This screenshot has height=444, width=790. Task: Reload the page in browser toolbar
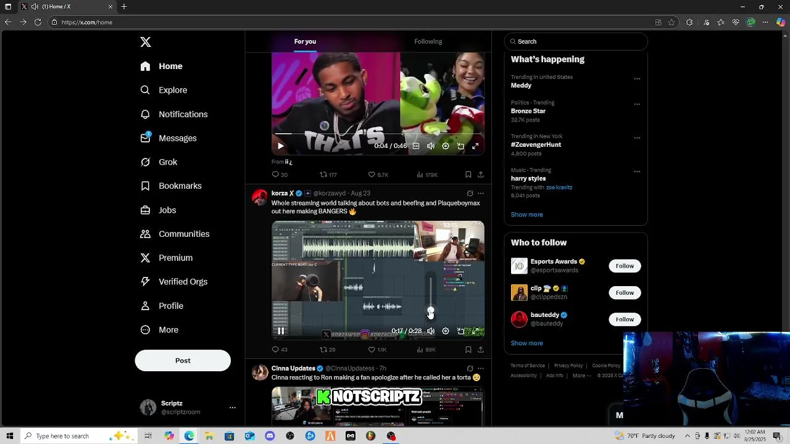[x=38, y=22]
